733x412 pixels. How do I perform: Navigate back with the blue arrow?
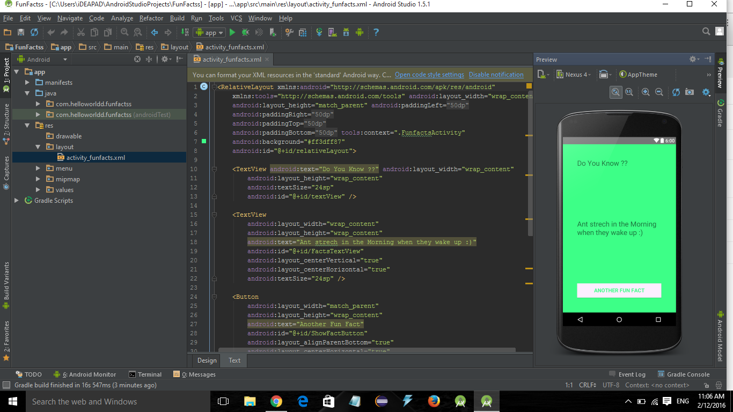point(155,33)
